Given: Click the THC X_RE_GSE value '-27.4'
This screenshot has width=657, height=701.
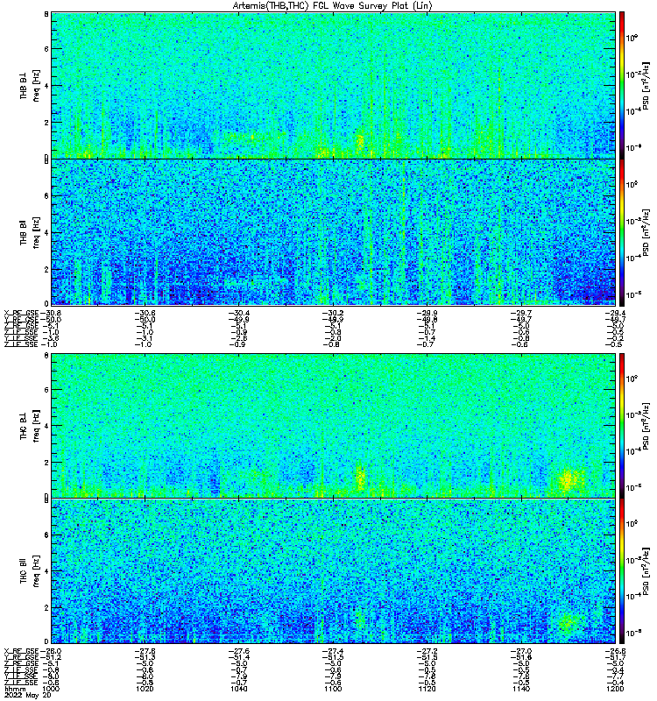Looking at the screenshot, I should [334, 651].
